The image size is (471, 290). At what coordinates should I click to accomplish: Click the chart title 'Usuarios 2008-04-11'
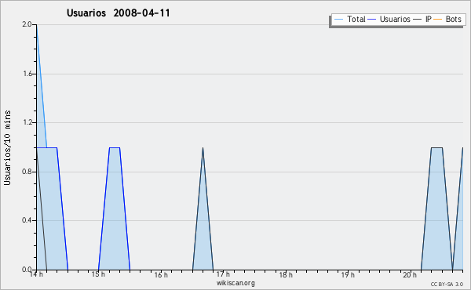pos(118,13)
